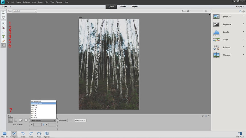Select Rule of Thirds crop overlay

[x=11, y=120]
